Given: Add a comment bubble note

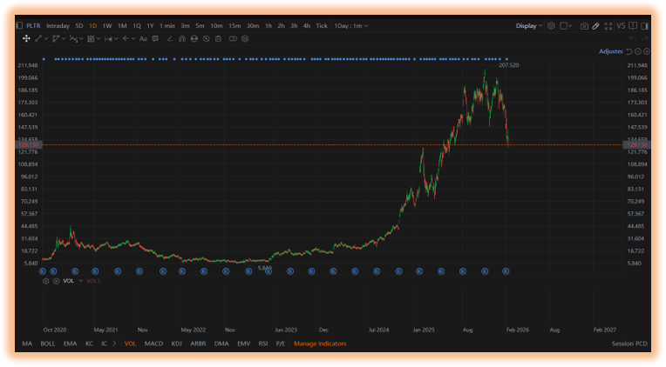Looking at the screenshot, I should coord(155,38).
